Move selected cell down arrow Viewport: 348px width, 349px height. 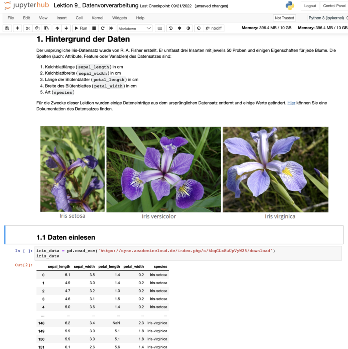tap(66, 28)
